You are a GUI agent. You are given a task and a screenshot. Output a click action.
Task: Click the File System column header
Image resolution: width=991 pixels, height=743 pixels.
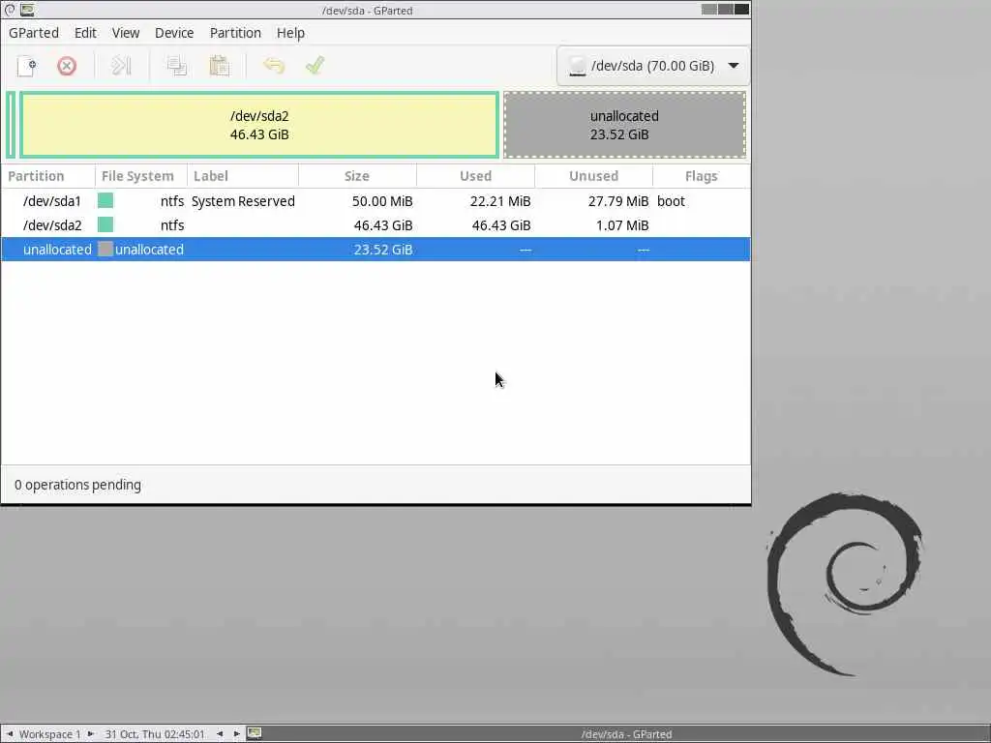click(141, 176)
